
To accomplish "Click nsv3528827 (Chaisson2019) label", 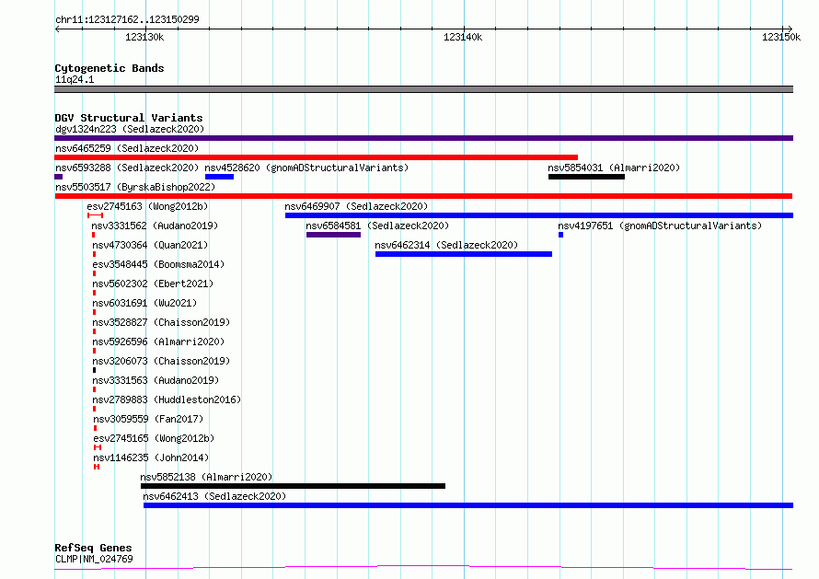I will [161, 322].
